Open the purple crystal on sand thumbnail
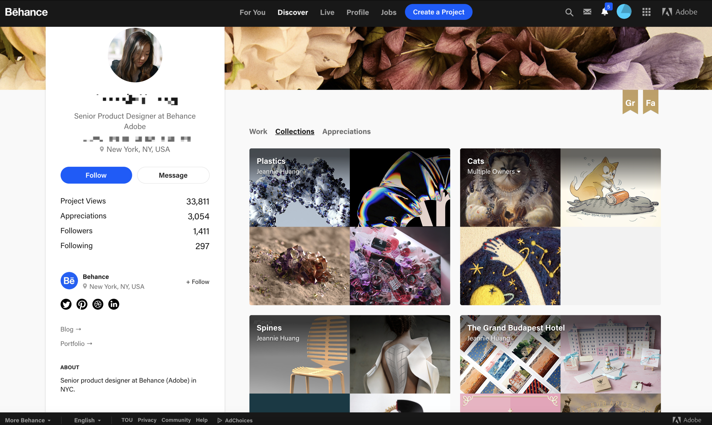The image size is (712, 425). coord(299,266)
